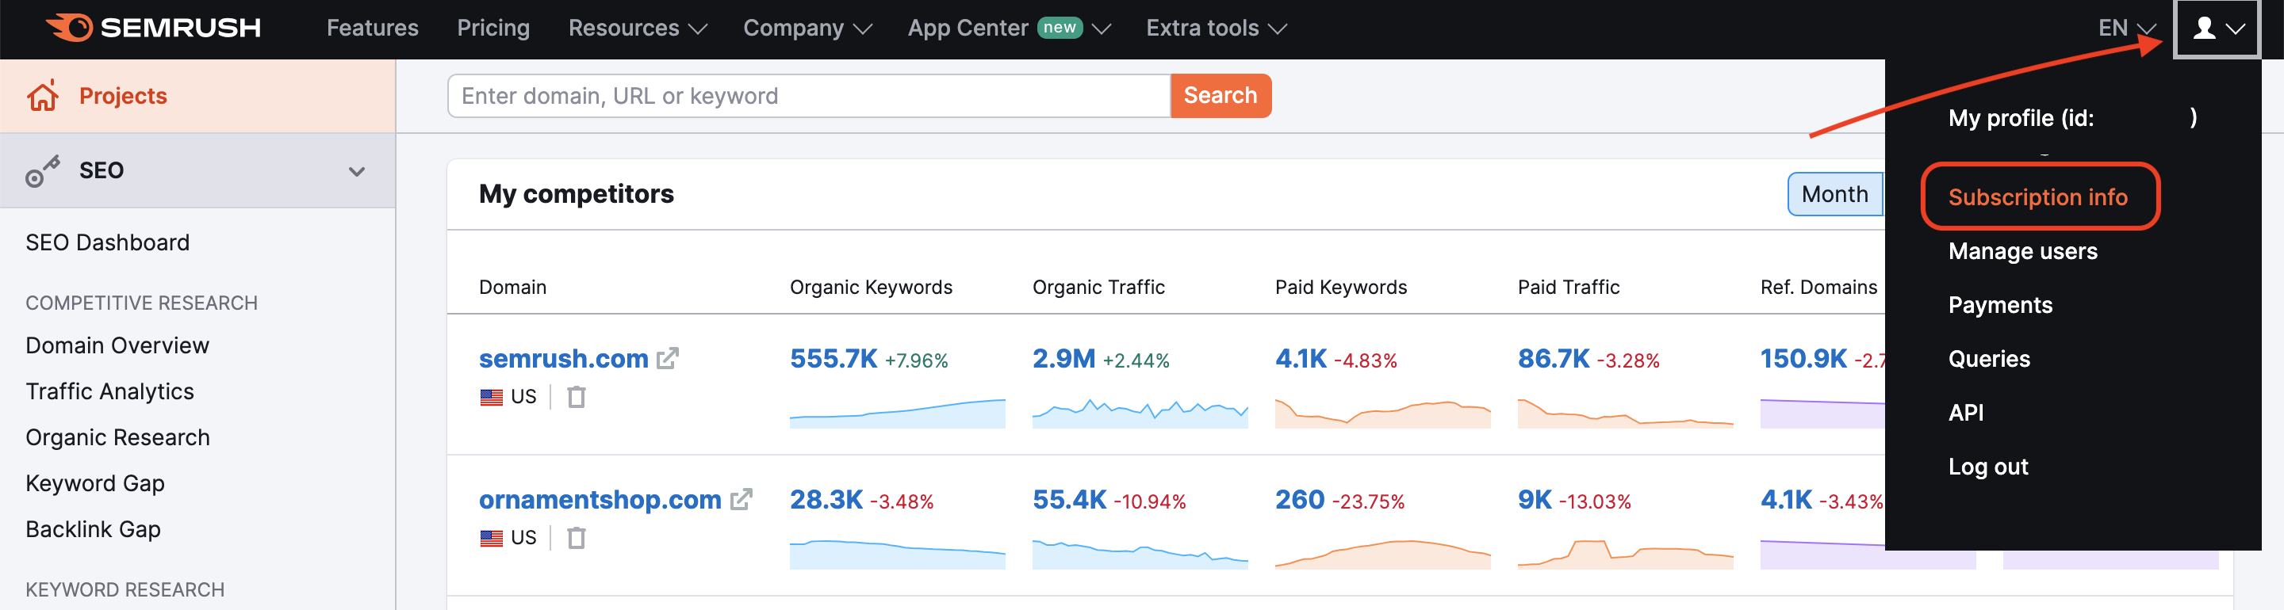Select the Month period button
The width and height of the screenshot is (2284, 610).
tap(1834, 194)
